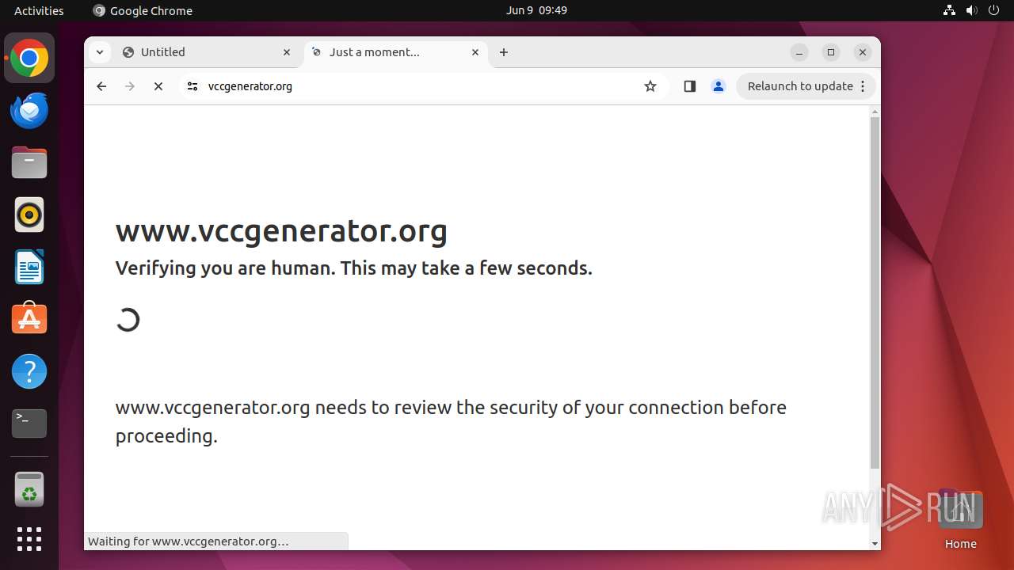The width and height of the screenshot is (1014, 570).
Task: Launch Google Chrome from dock
Action: click(x=29, y=59)
